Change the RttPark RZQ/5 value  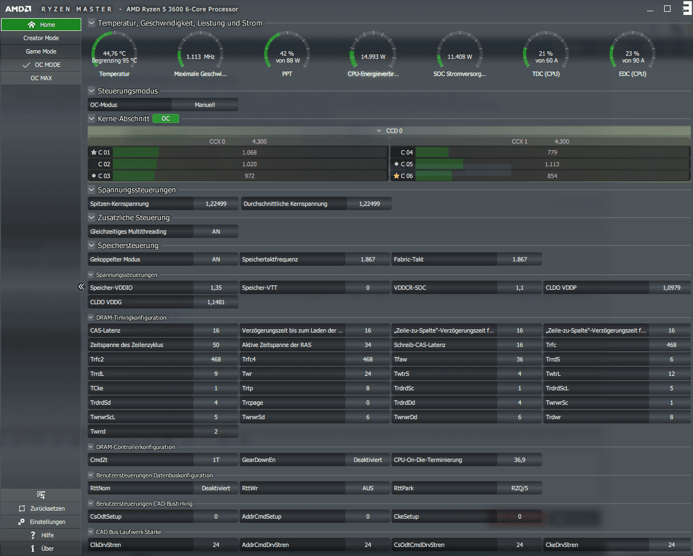coord(520,488)
